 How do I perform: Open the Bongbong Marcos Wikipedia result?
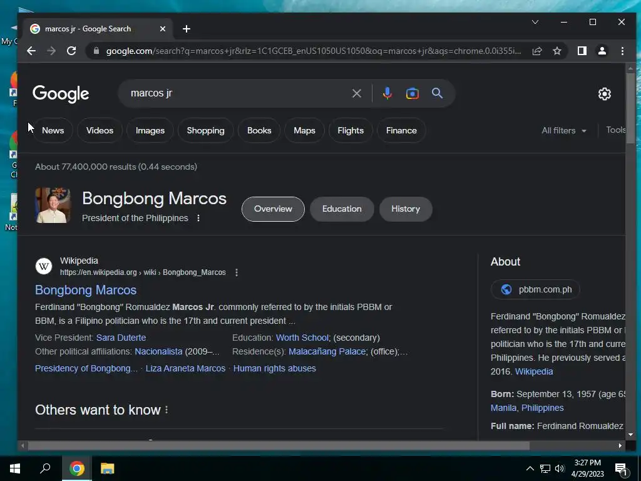pos(86,290)
